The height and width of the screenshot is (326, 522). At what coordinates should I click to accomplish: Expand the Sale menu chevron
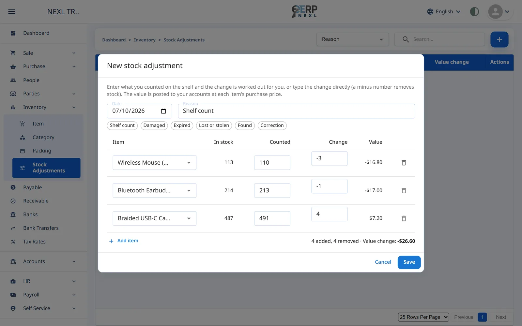pos(74,53)
